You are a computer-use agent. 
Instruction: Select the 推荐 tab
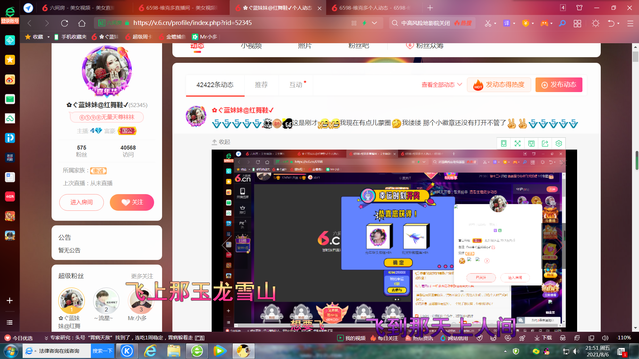click(261, 85)
